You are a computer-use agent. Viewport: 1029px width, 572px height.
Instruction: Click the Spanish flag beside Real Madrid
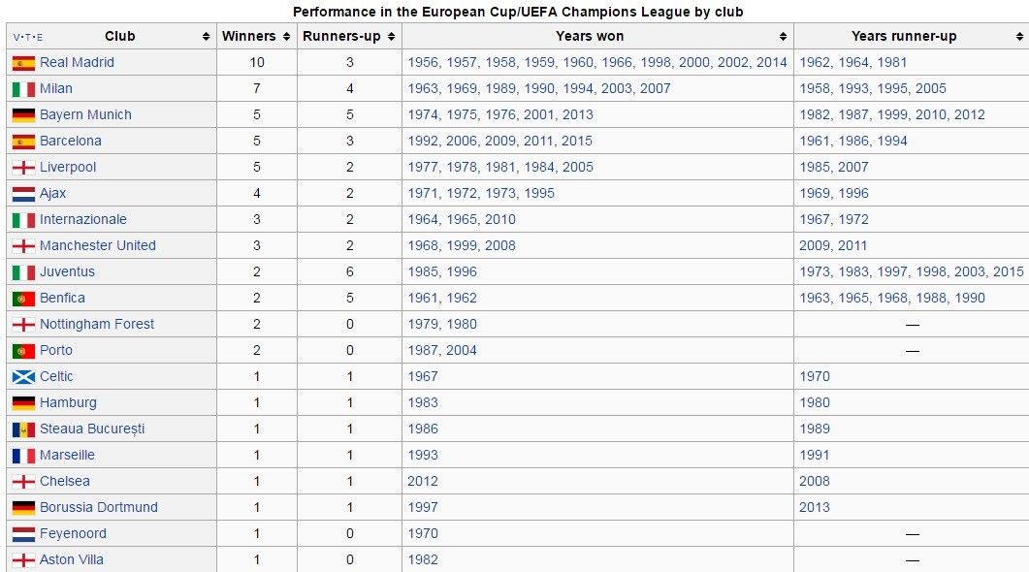click(x=23, y=63)
